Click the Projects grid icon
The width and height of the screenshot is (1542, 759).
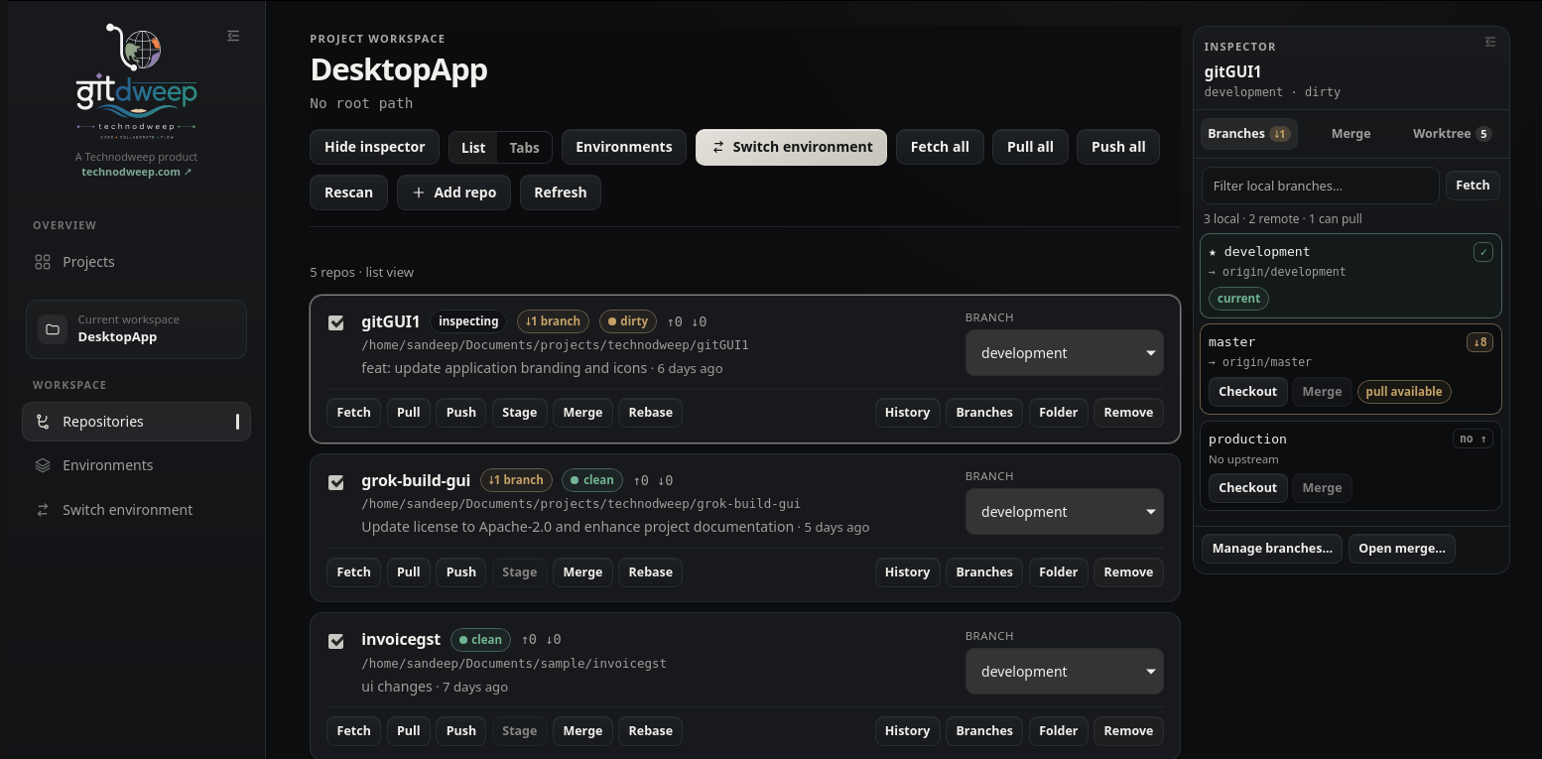tap(43, 262)
